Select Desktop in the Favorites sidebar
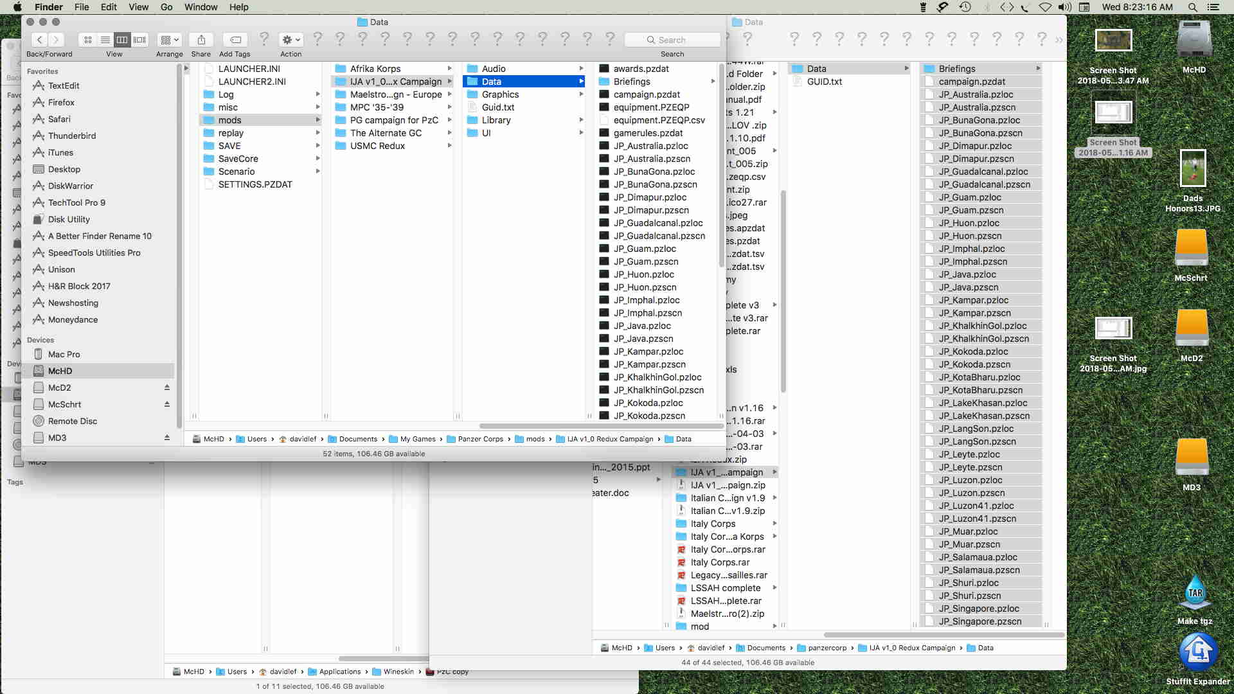This screenshot has width=1234, height=694. (64, 169)
